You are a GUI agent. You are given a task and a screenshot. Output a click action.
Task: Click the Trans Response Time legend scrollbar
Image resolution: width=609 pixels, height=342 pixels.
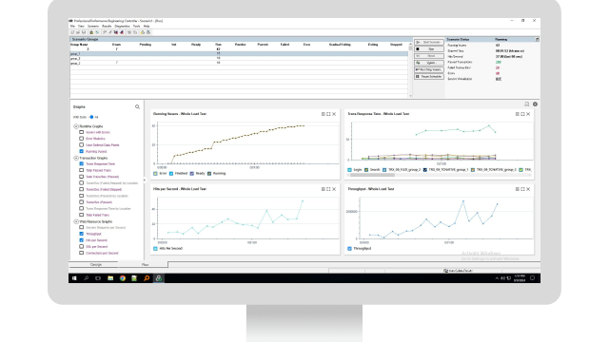tap(372, 175)
